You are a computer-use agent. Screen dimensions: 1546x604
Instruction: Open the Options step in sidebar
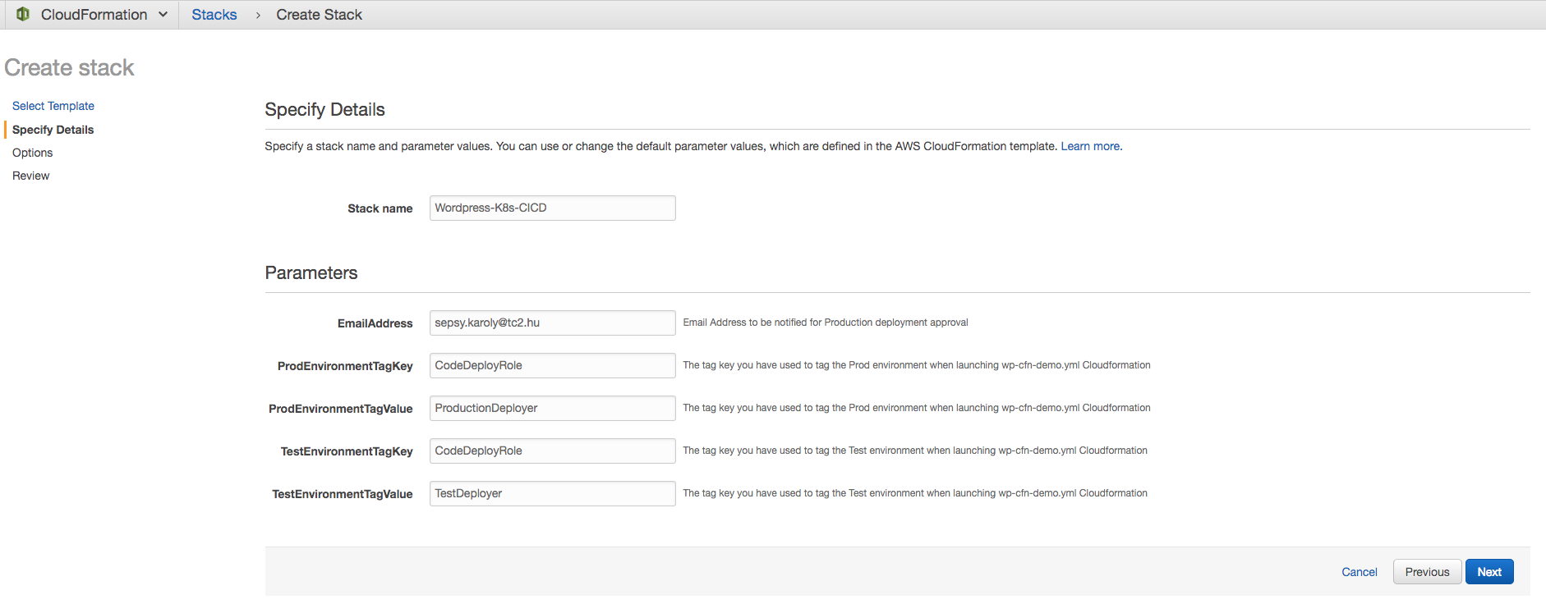point(33,153)
